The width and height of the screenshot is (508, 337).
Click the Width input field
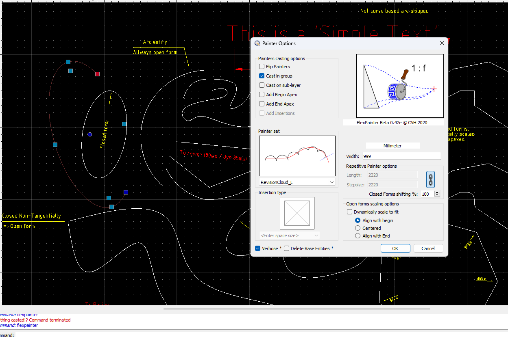point(401,156)
